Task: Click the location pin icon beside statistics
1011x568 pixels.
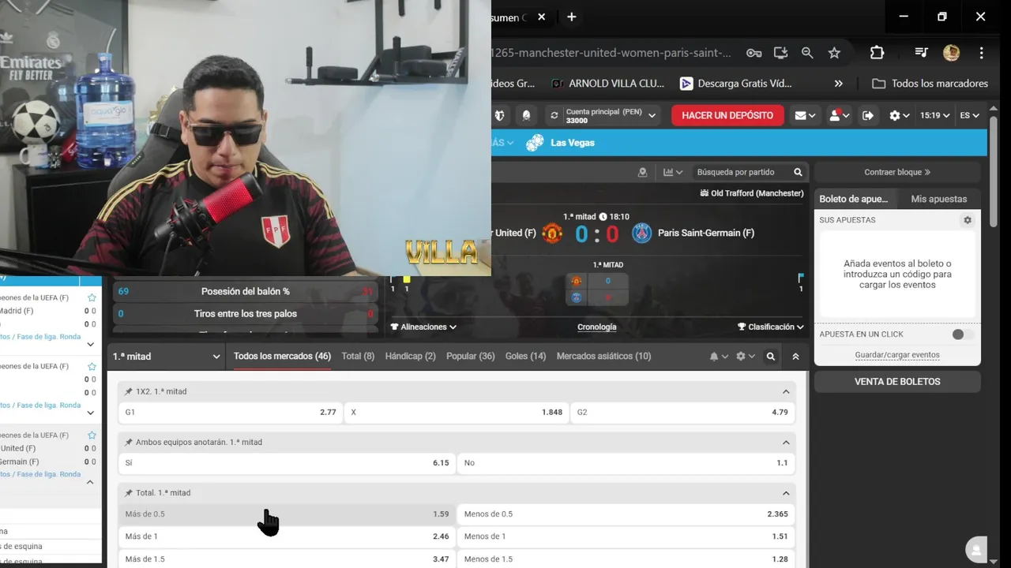Action: click(x=642, y=172)
